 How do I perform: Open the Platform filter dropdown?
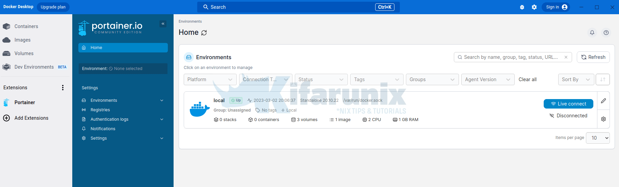[x=210, y=79]
